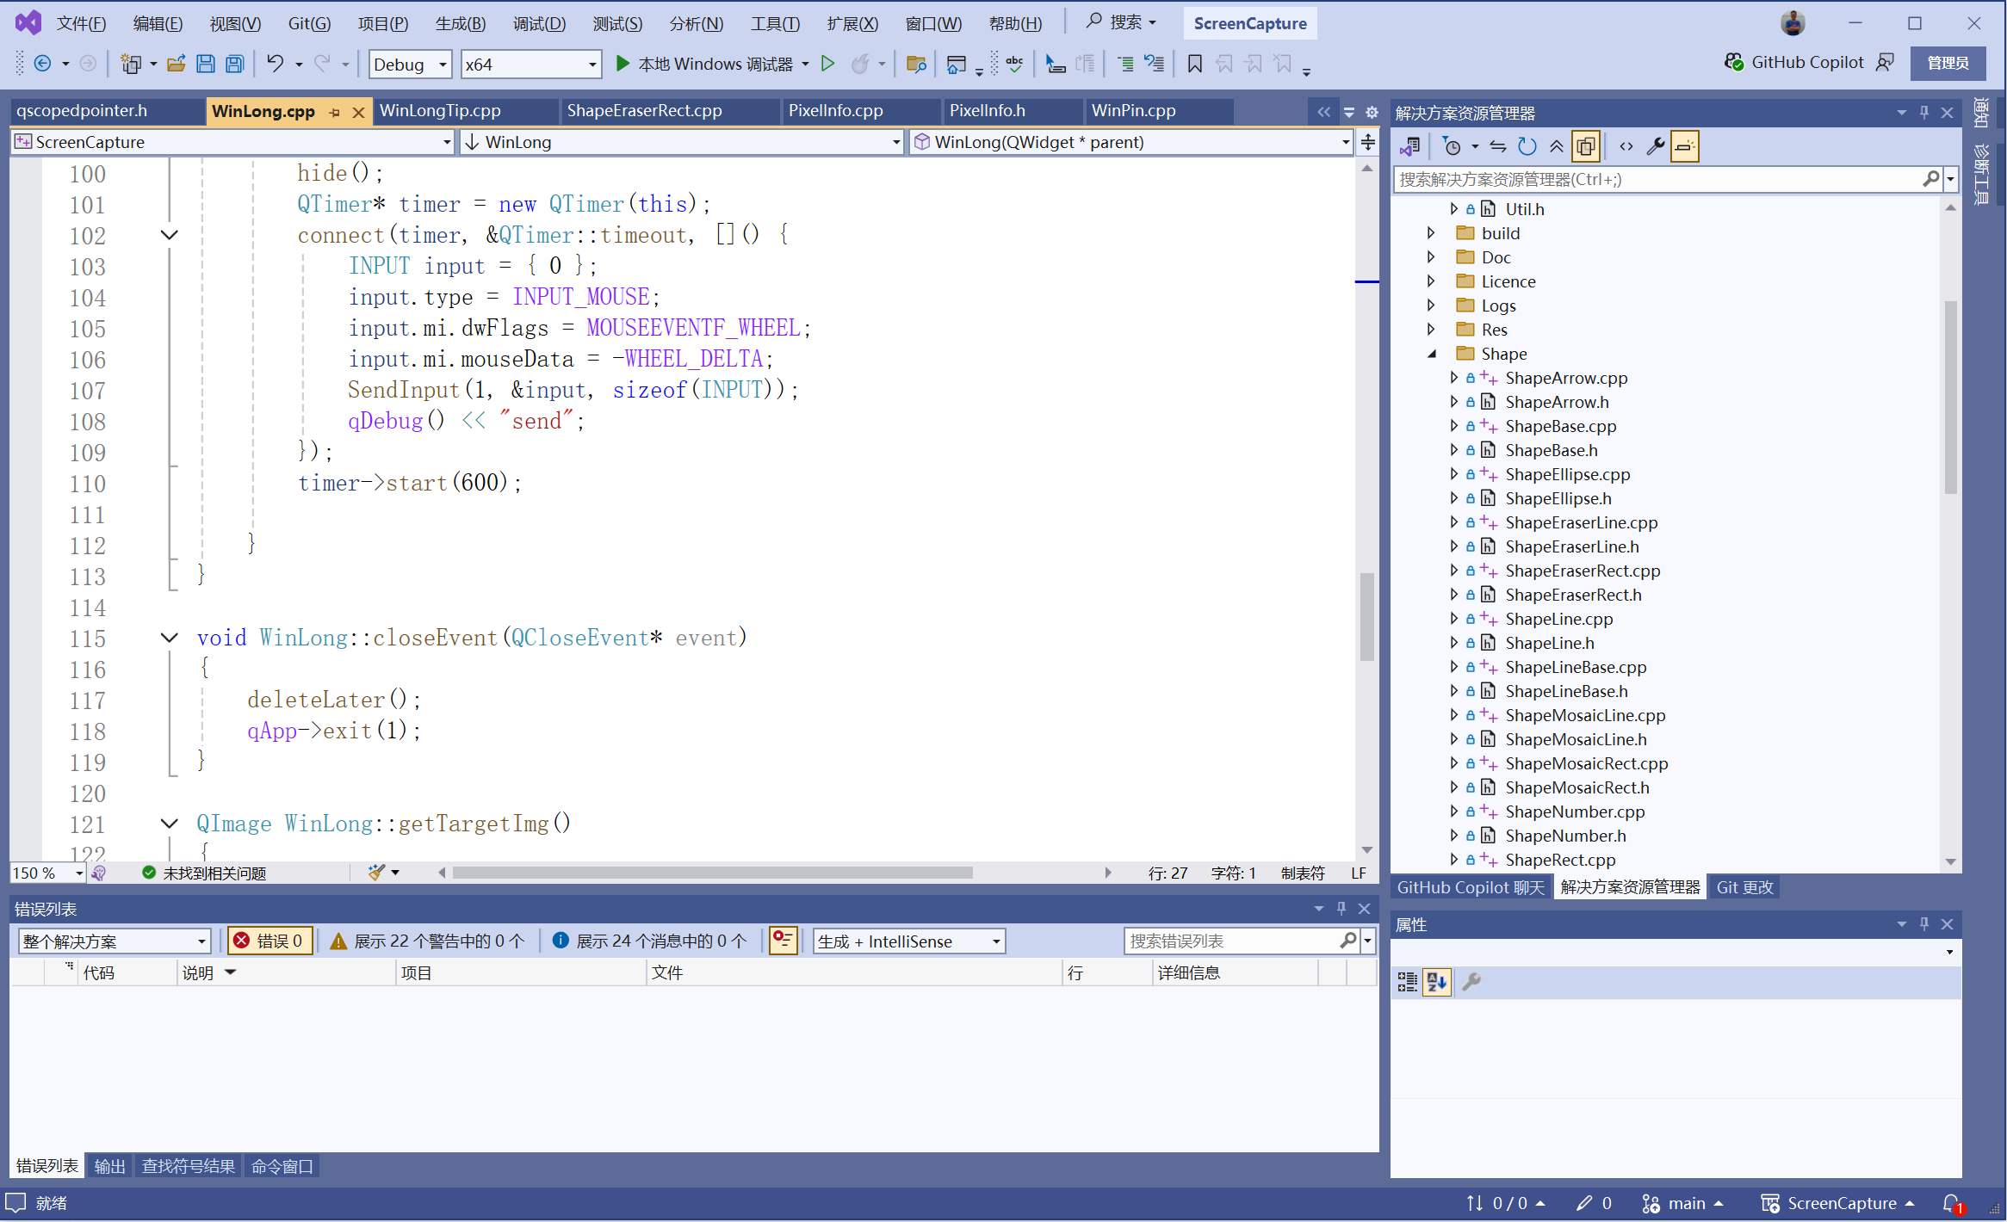2007x1222 pixels.
Task: Start without debugging using the green outline arrow
Action: 827,64
